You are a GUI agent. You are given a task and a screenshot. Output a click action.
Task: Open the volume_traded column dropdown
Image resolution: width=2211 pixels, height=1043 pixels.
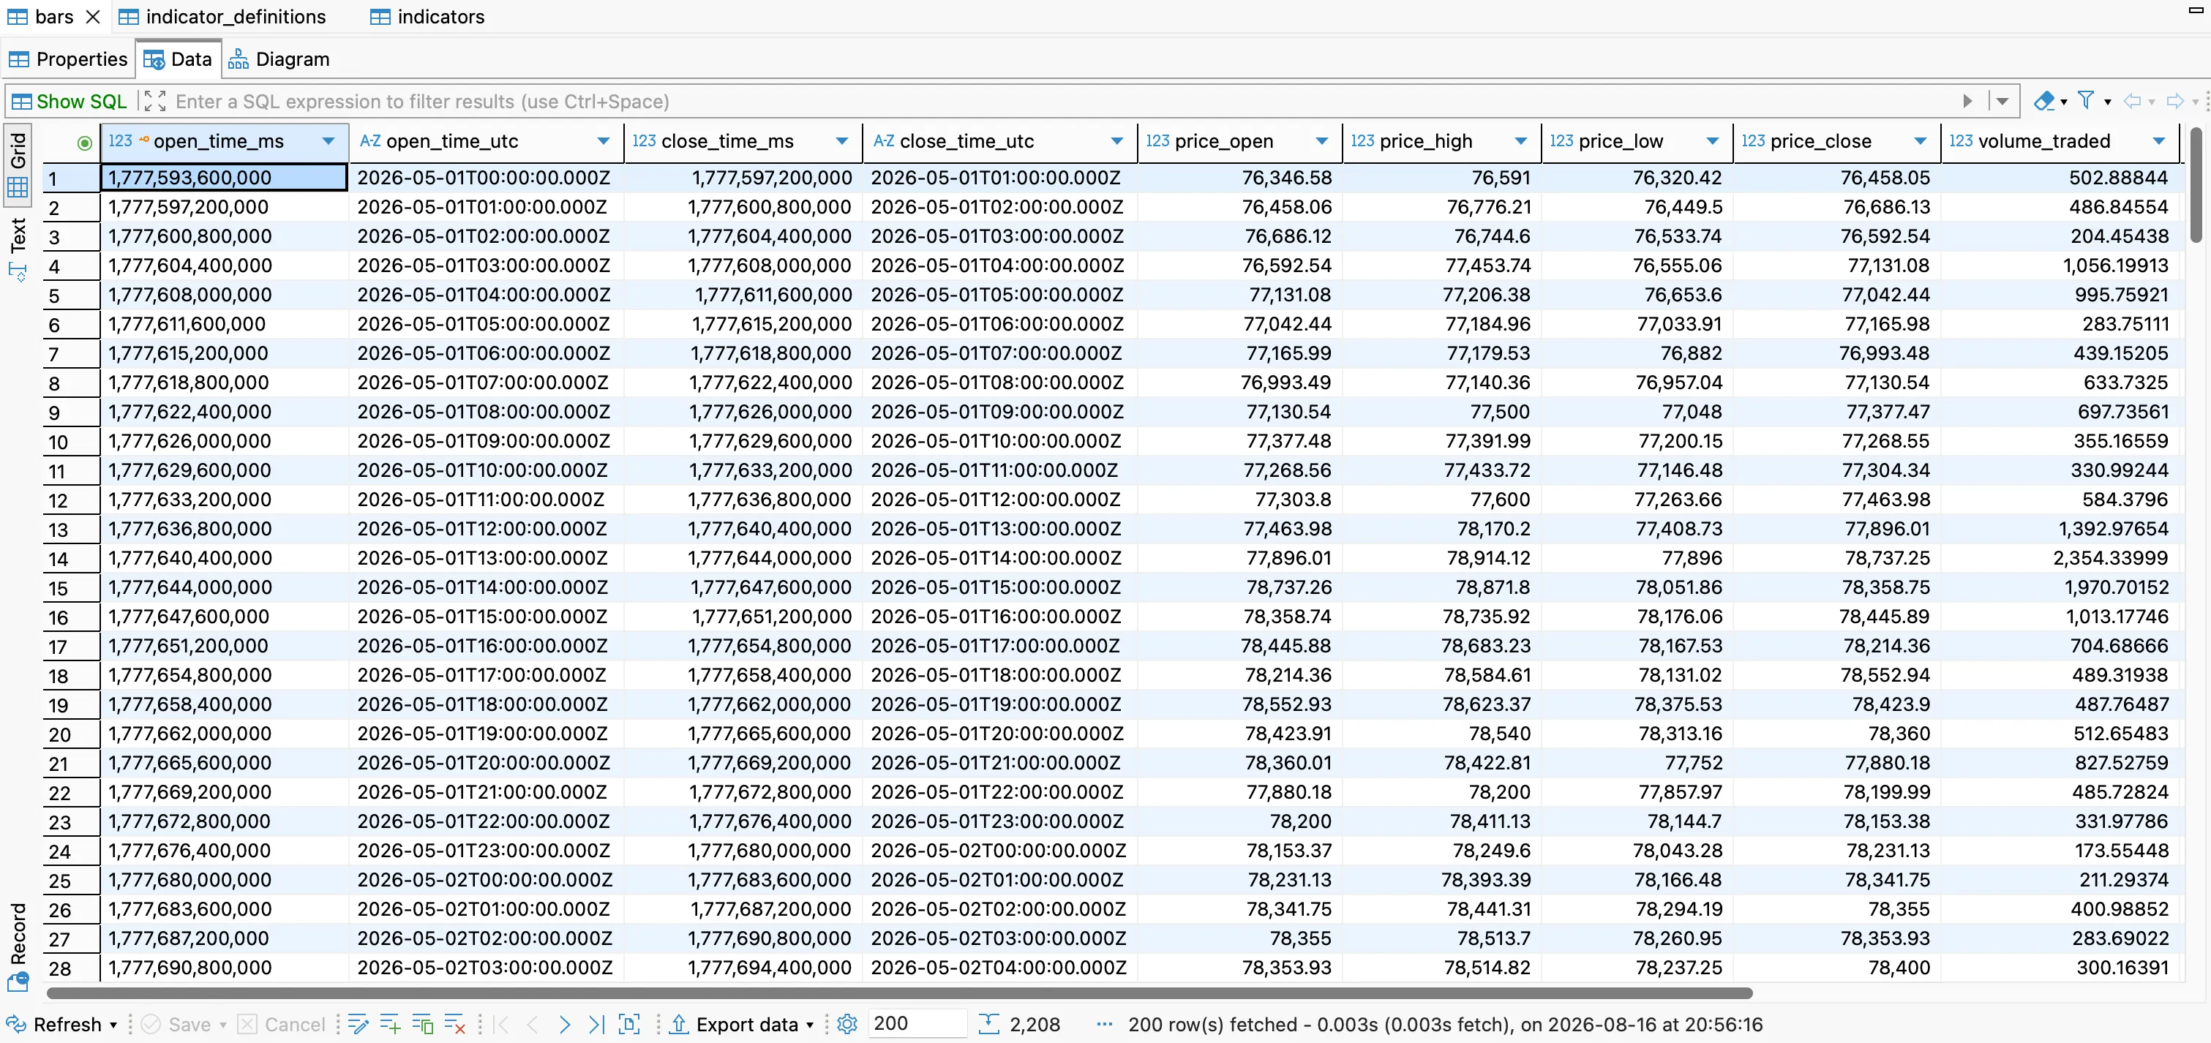tap(2158, 141)
